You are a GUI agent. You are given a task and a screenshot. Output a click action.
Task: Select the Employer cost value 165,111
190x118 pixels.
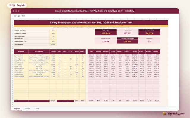point(127,33)
